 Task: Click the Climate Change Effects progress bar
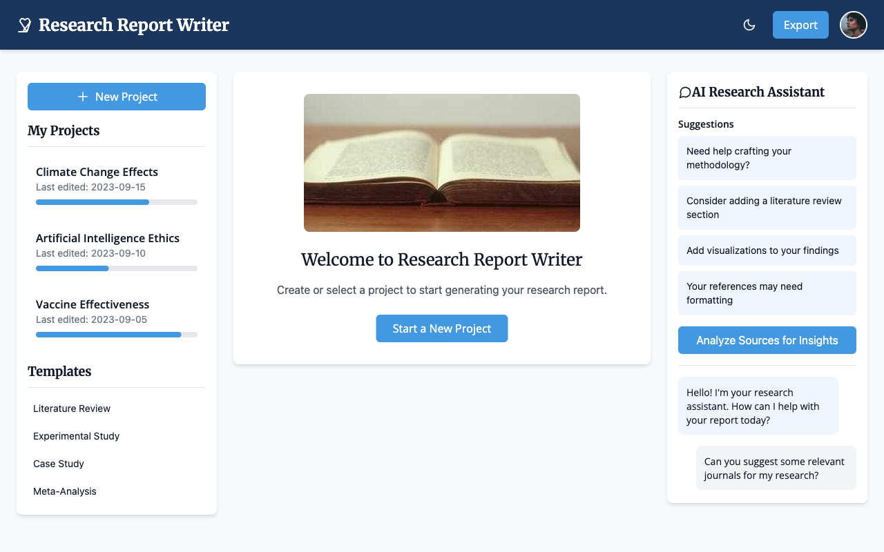(x=116, y=201)
